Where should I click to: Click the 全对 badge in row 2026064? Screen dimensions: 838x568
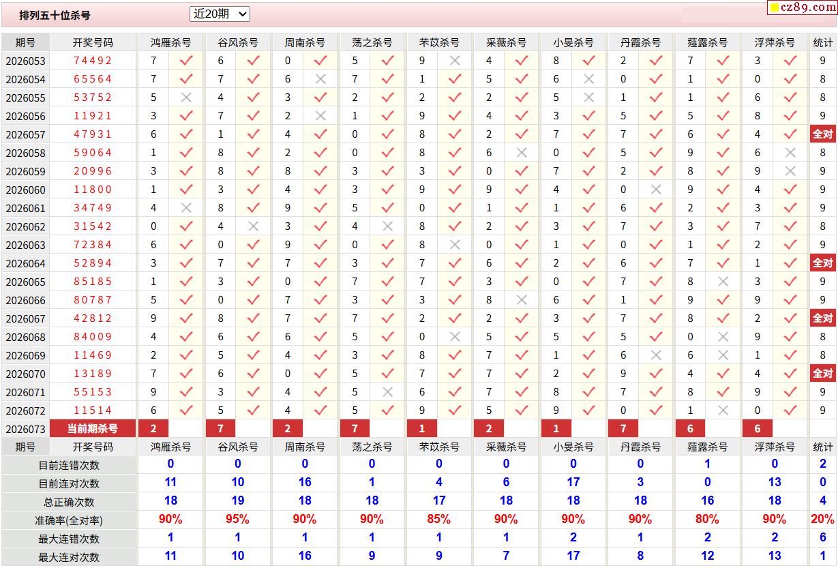click(x=823, y=263)
